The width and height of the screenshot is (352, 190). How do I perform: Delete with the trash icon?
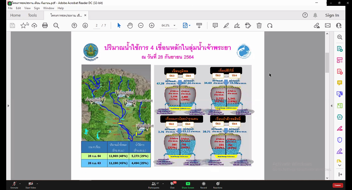pyautogui.click(x=259, y=26)
